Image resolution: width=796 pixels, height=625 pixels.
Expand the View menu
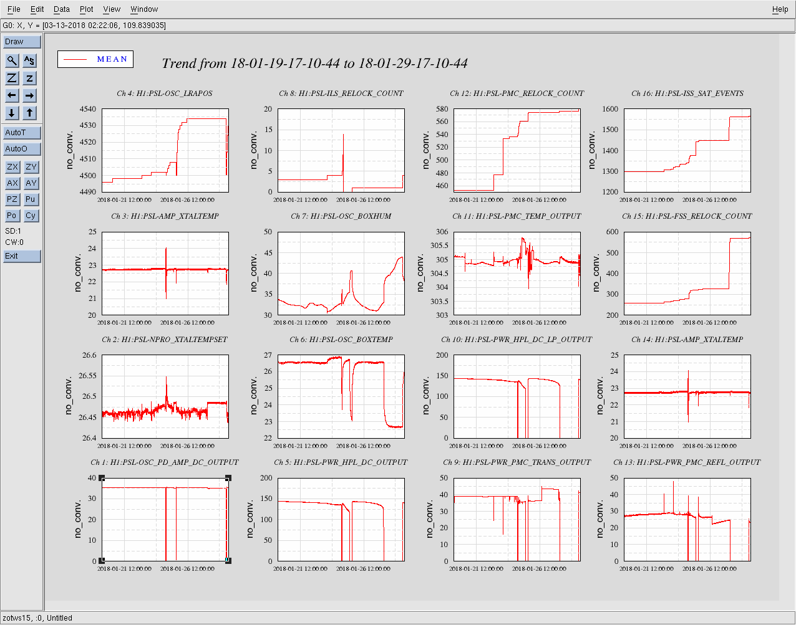point(112,9)
